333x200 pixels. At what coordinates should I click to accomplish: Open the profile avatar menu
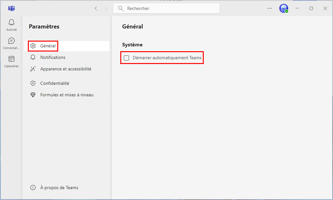coord(283,8)
